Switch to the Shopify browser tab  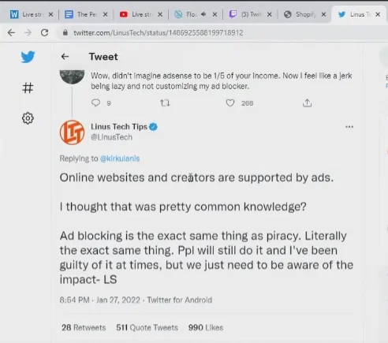coord(301,14)
